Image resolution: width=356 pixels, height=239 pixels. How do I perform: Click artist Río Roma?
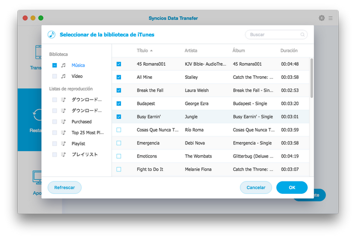pyautogui.click(x=194, y=130)
